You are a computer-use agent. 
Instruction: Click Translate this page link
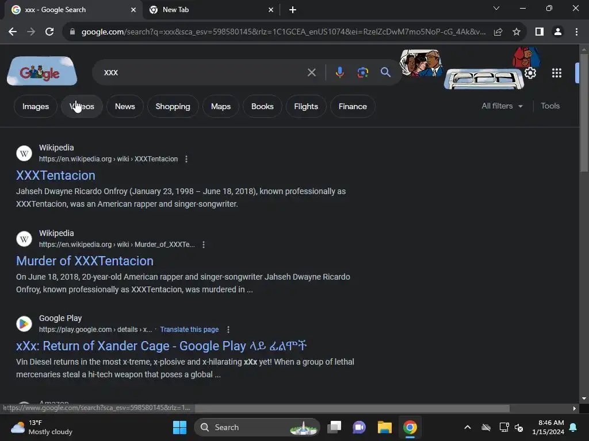pyautogui.click(x=189, y=330)
